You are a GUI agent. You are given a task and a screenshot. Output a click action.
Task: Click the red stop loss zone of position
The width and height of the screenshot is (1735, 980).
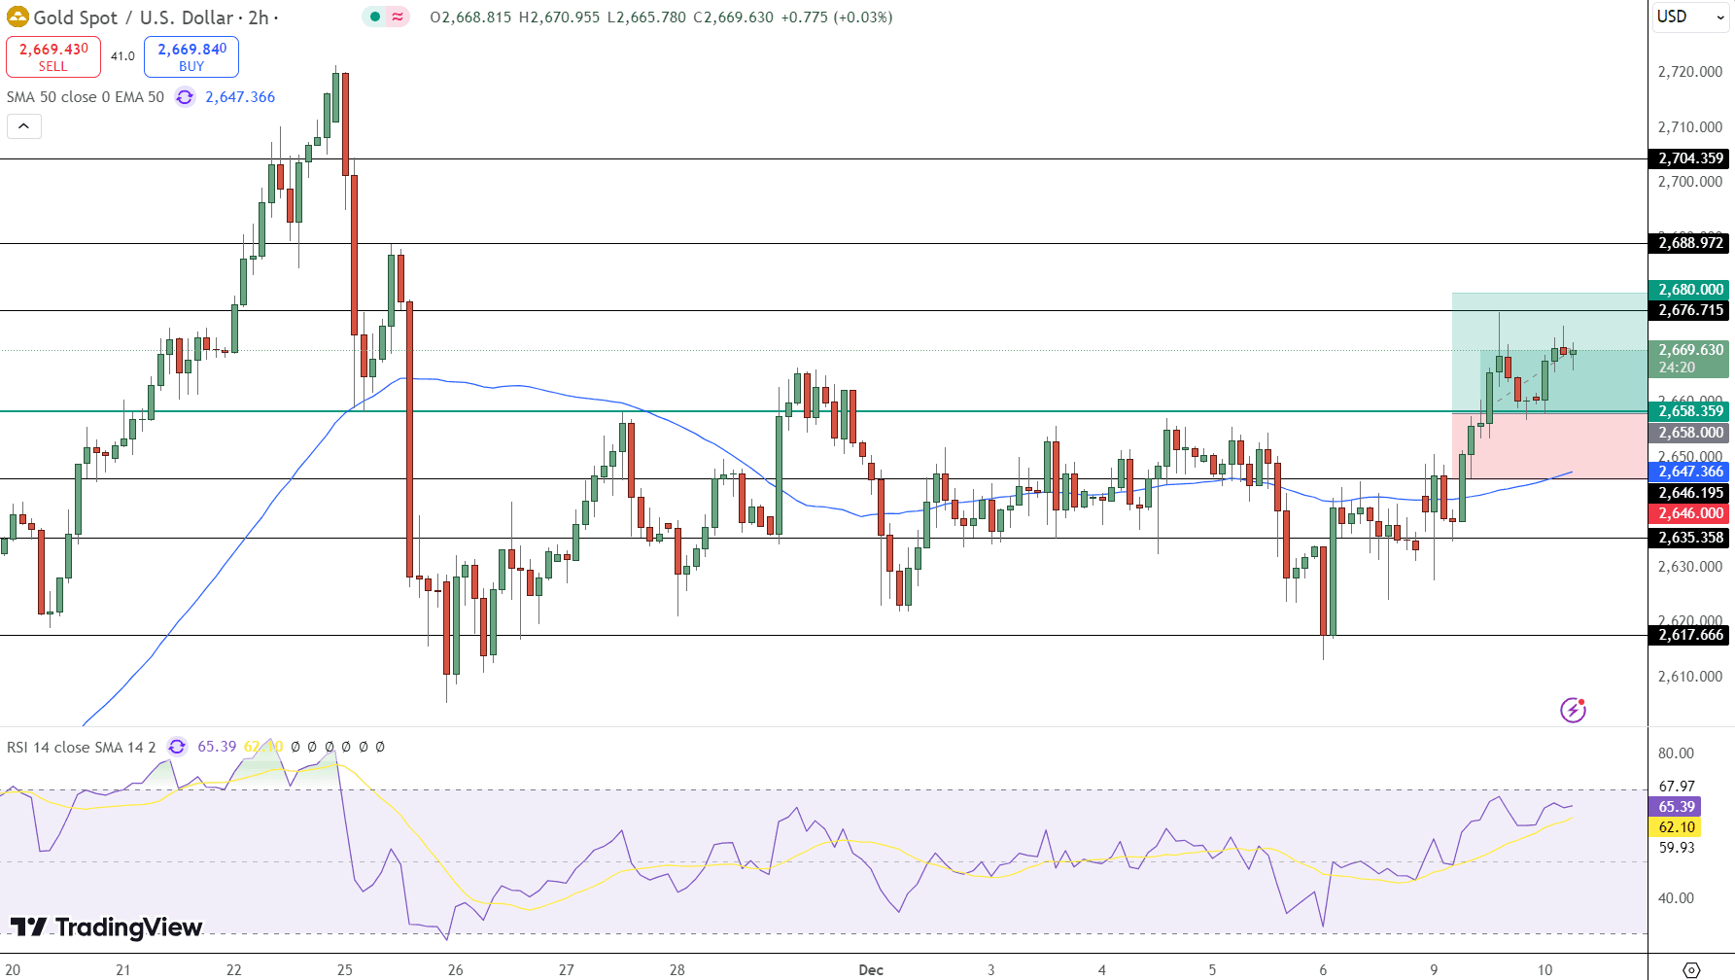pyautogui.click(x=1549, y=446)
